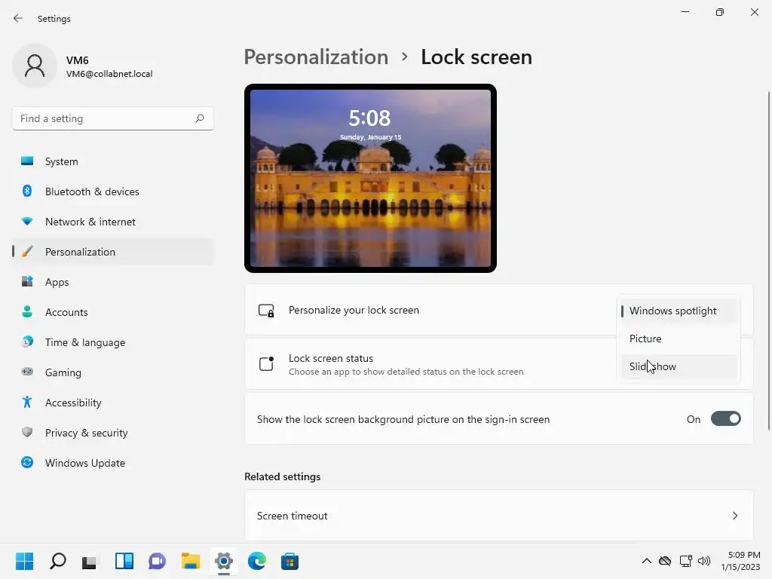Click the Accessibility figure icon

[27, 403]
